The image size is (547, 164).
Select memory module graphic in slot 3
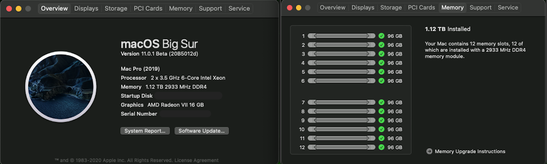pyautogui.click(x=341, y=54)
